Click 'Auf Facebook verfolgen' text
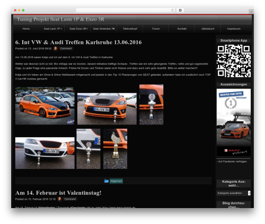Viewport: 265px width, 224px height. coord(232,162)
